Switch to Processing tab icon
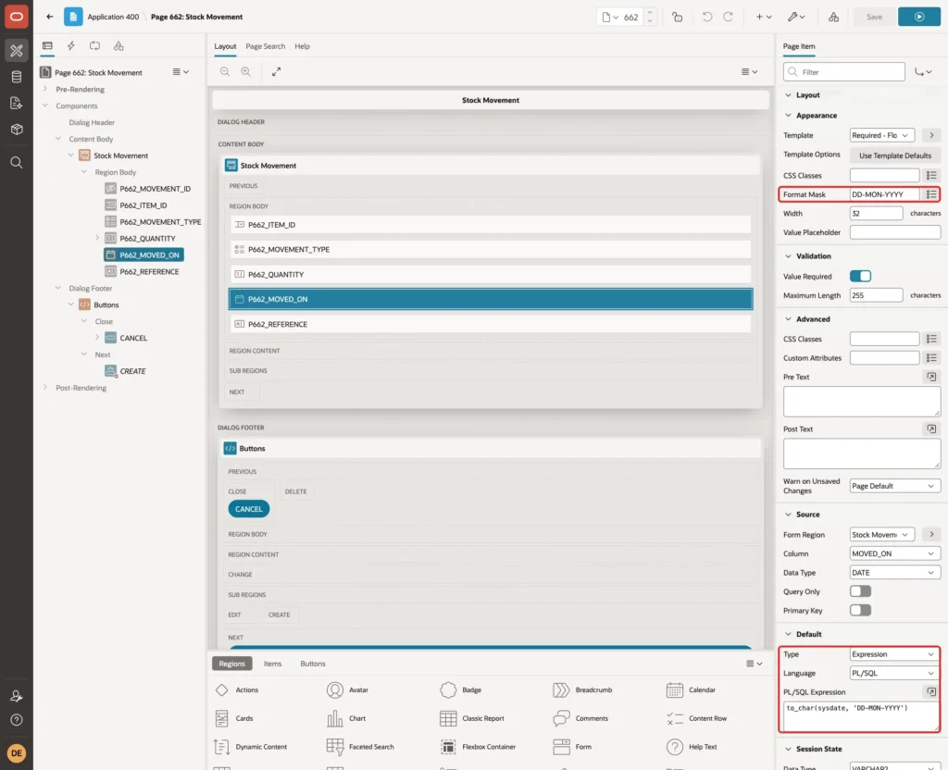This screenshot has width=948, height=770. coord(94,46)
